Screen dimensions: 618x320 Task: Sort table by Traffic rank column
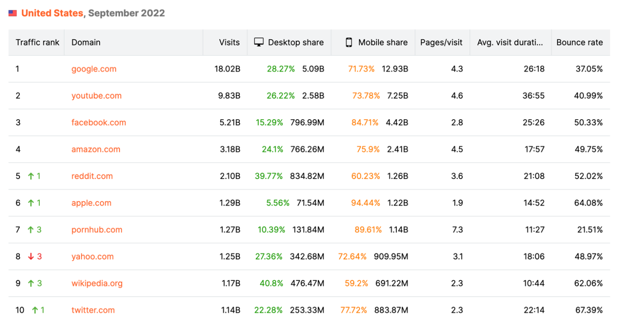[x=38, y=42]
